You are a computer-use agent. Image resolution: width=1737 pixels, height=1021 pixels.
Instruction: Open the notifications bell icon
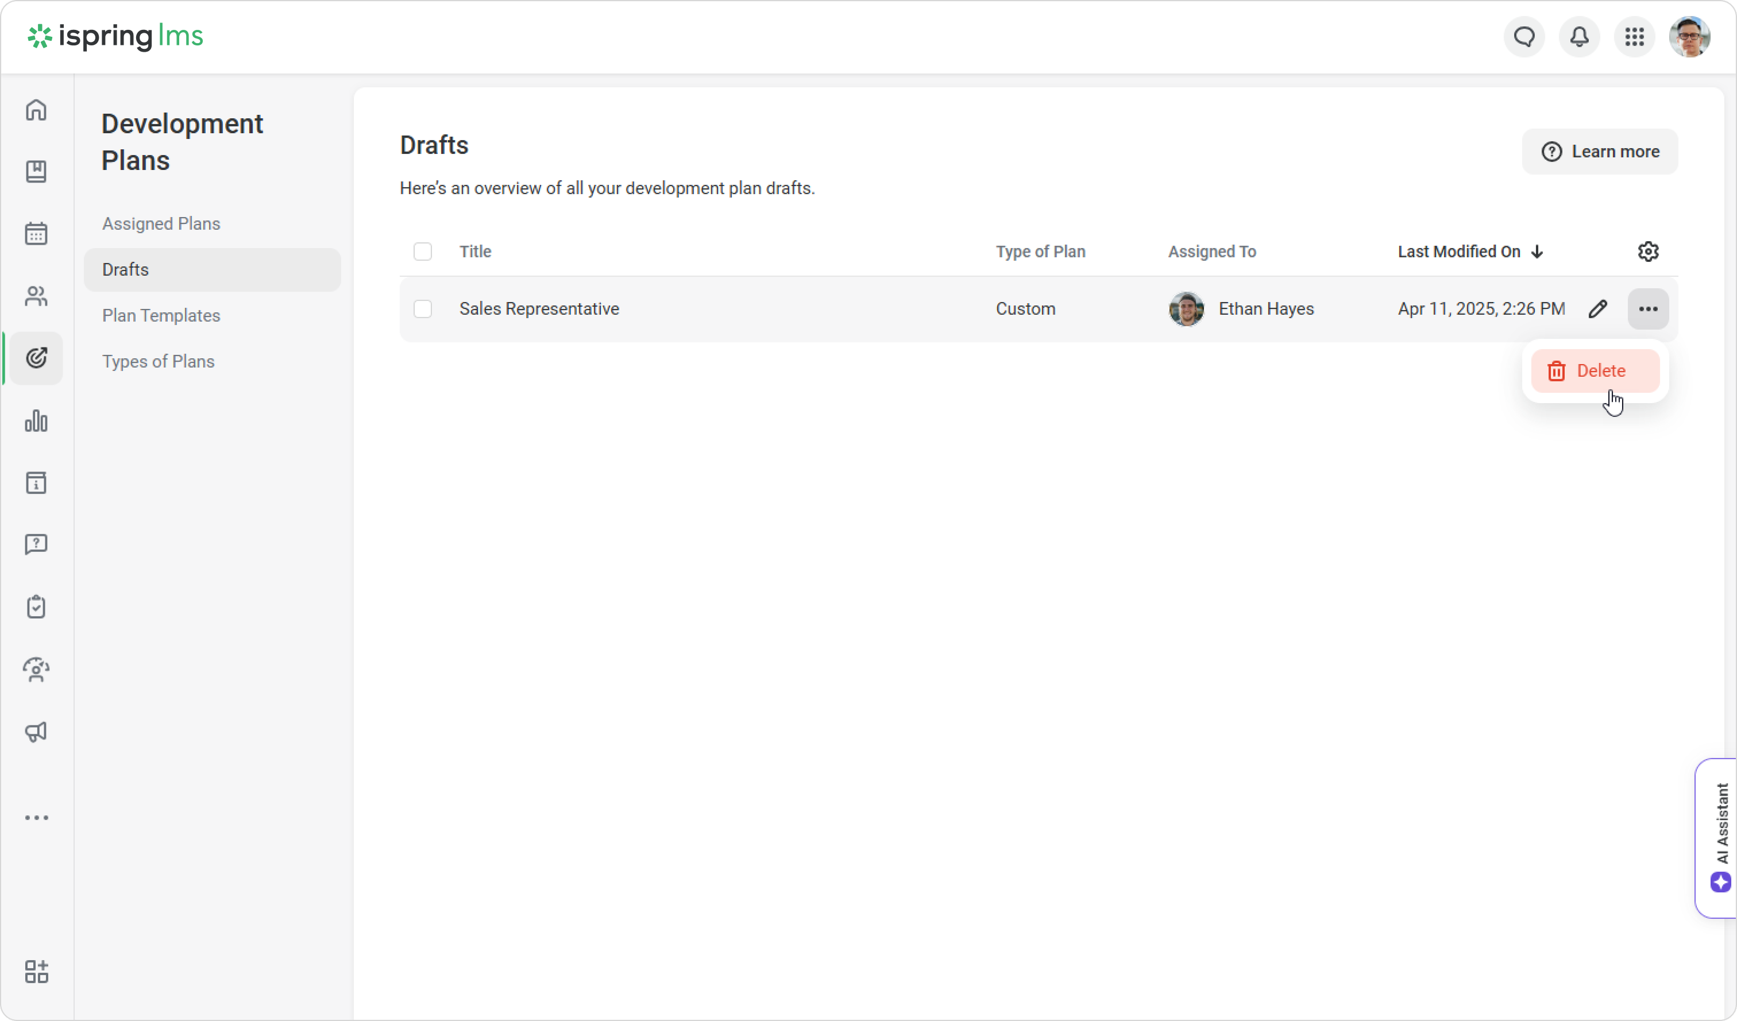[1579, 37]
